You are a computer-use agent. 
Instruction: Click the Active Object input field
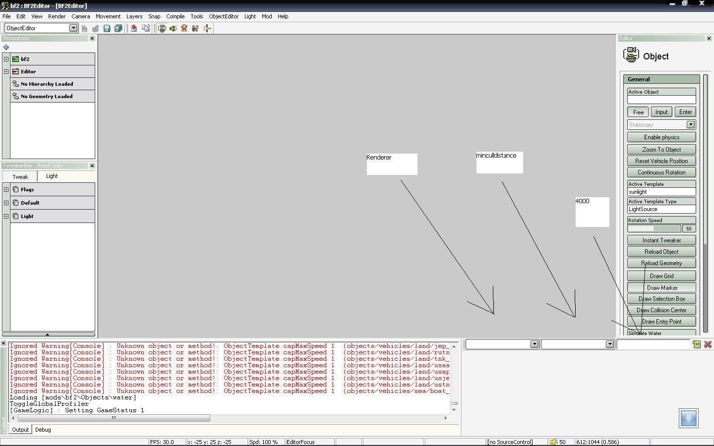point(661,100)
